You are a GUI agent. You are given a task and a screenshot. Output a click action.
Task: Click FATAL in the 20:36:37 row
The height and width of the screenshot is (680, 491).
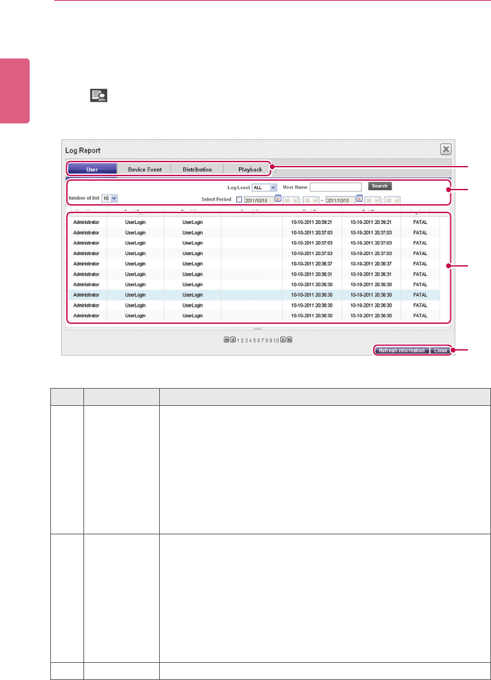pyautogui.click(x=420, y=264)
